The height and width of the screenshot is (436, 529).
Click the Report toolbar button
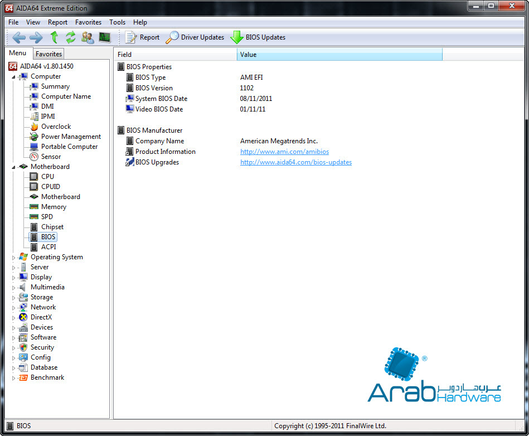(142, 37)
